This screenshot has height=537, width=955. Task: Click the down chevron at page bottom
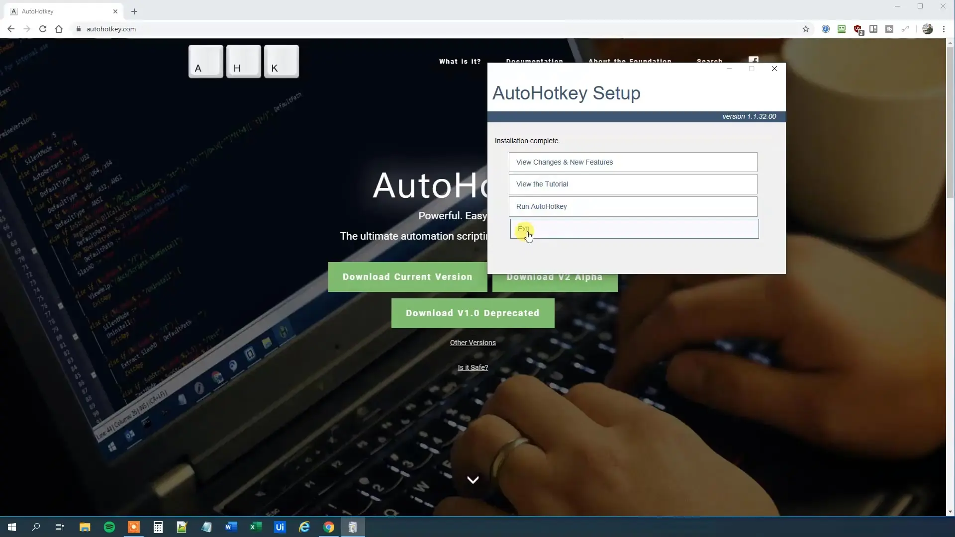click(473, 480)
